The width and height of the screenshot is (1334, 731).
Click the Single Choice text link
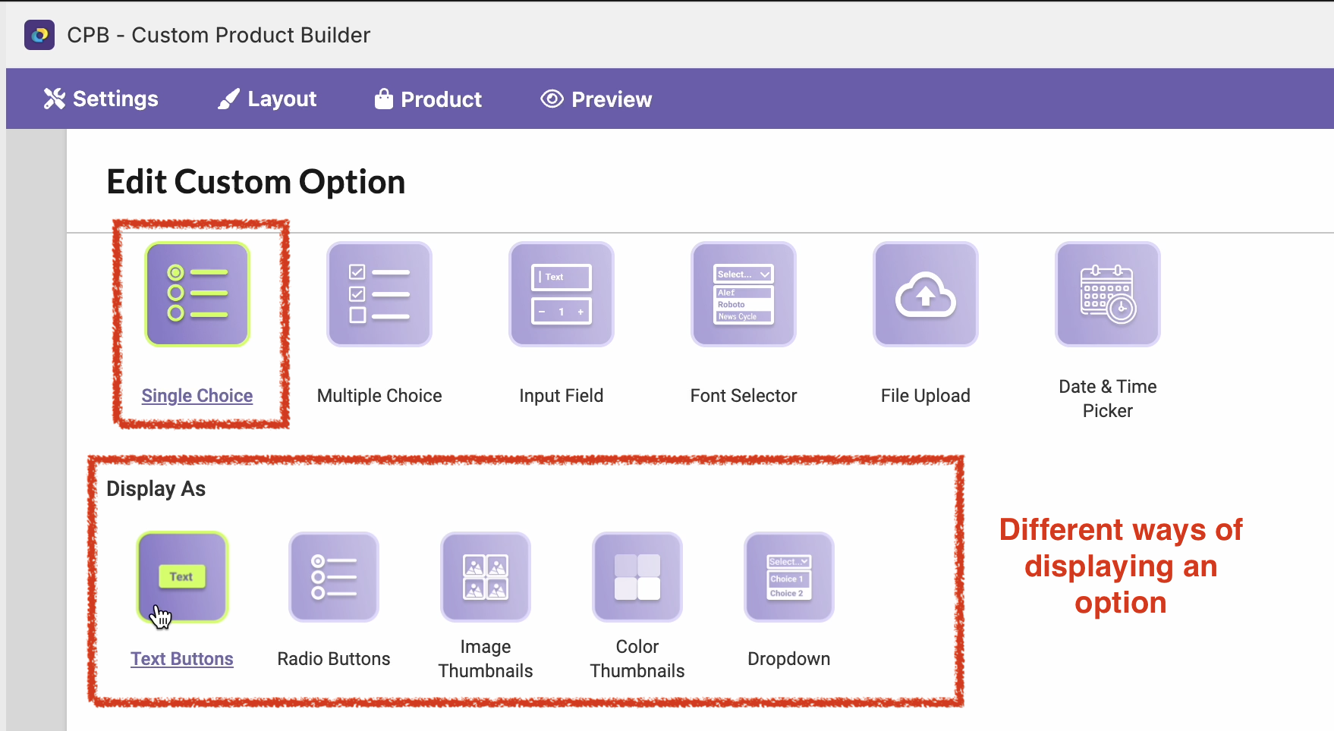197,396
